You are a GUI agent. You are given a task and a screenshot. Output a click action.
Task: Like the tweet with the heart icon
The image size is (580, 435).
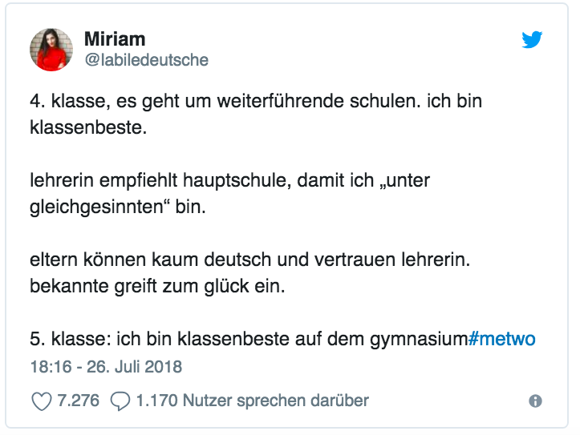(41, 401)
